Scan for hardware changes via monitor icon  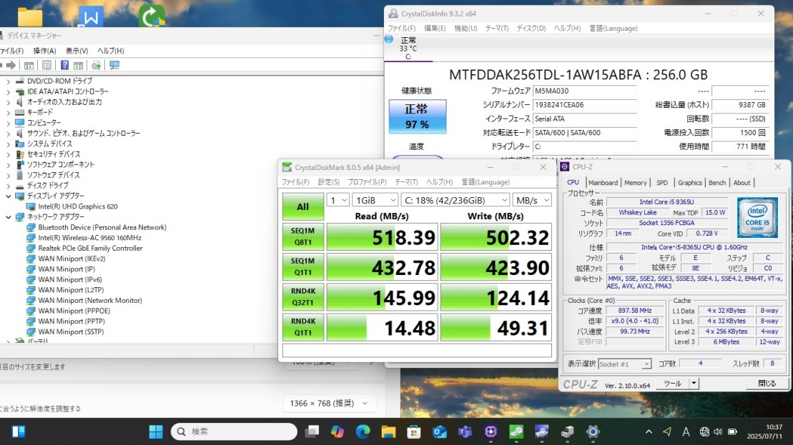[114, 65]
